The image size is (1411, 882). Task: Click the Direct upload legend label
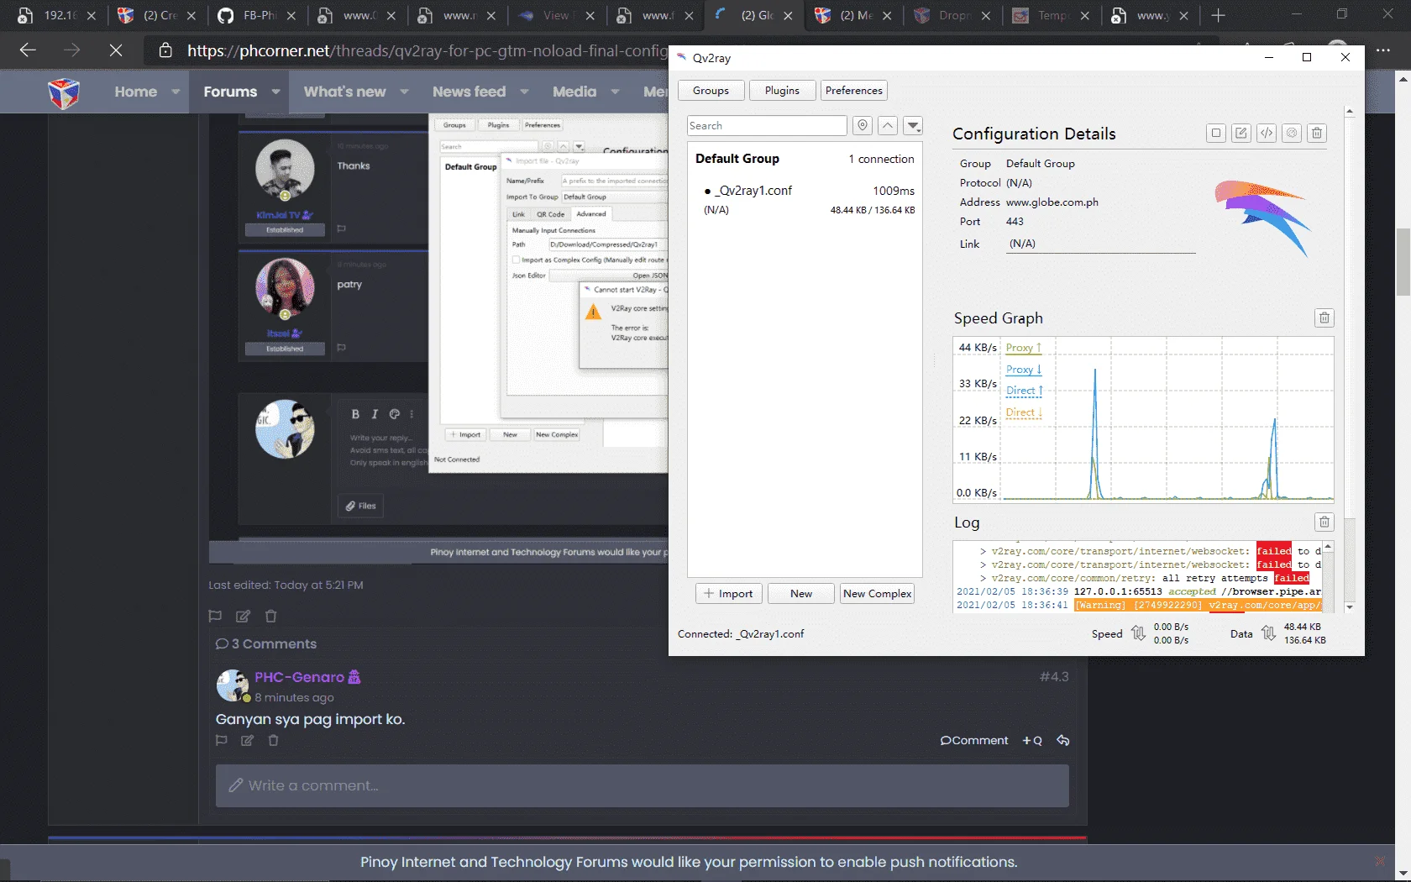click(x=1024, y=391)
